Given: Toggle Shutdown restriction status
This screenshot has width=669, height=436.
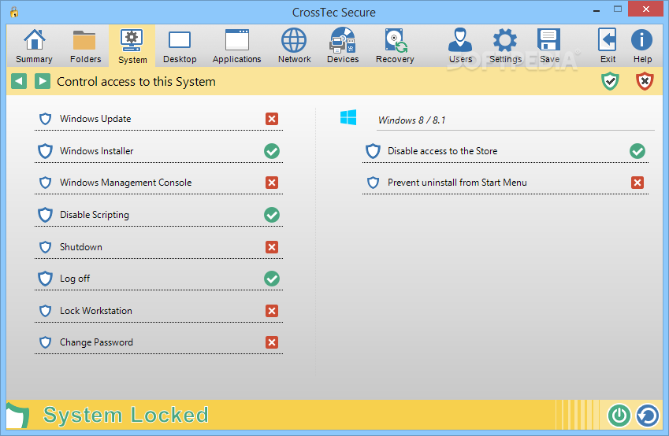Looking at the screenshot, I should (x=272, y=247).
